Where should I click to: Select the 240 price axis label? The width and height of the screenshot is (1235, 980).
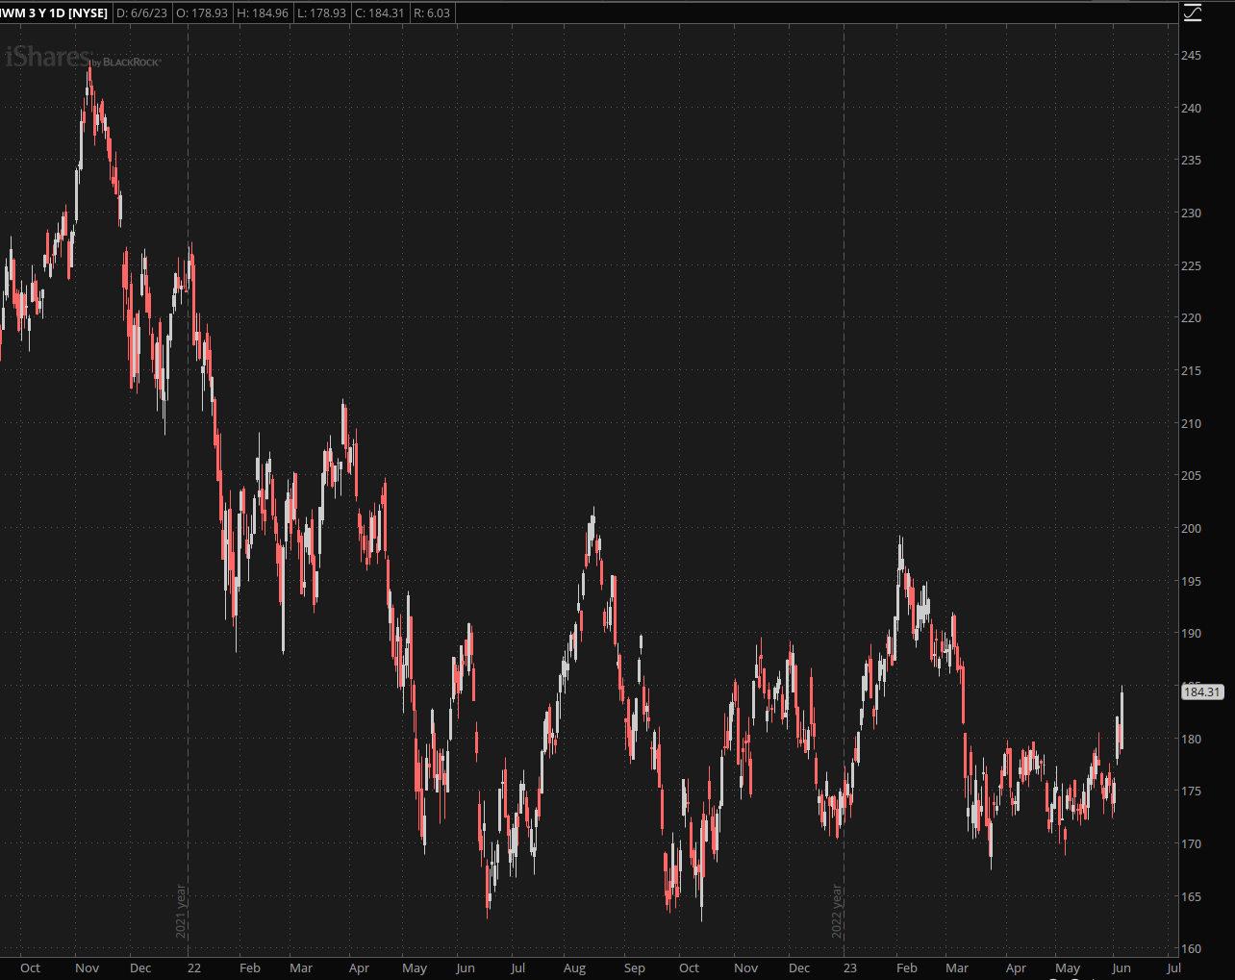pos(1191,109)
